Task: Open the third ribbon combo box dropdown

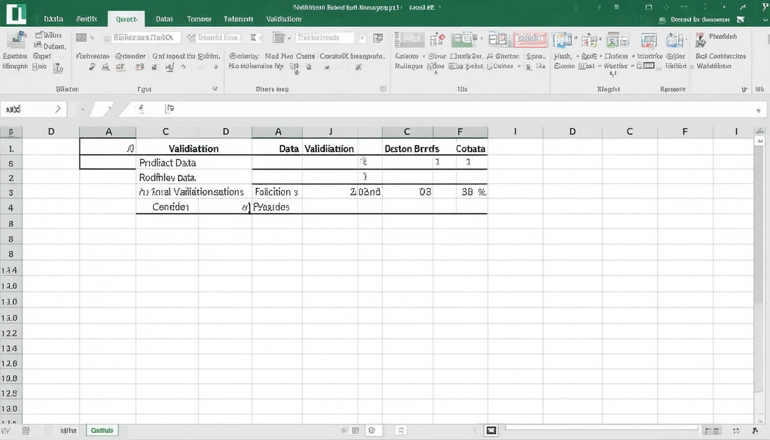Action: (362, 38)
